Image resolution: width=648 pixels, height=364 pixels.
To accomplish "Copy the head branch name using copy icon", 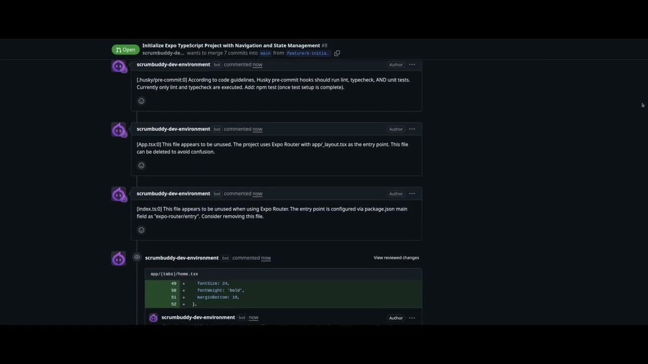I will point(337,53).
